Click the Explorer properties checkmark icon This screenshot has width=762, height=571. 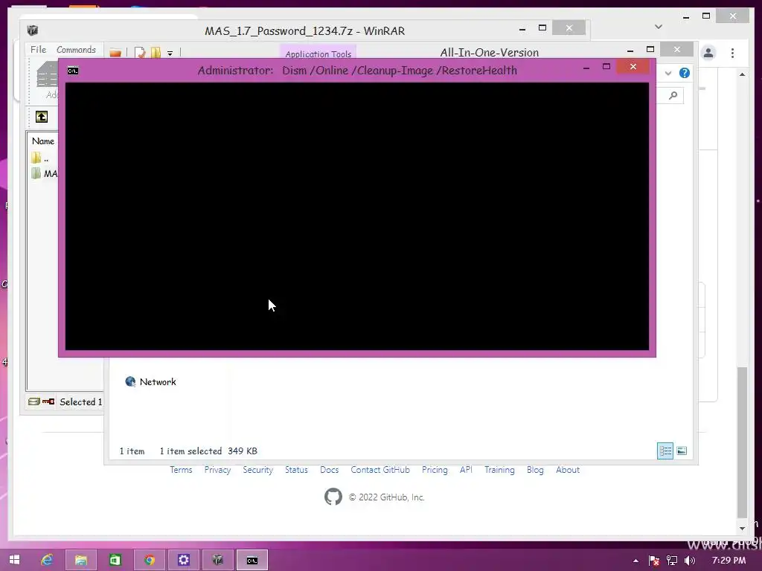click(x=139, y=53)
